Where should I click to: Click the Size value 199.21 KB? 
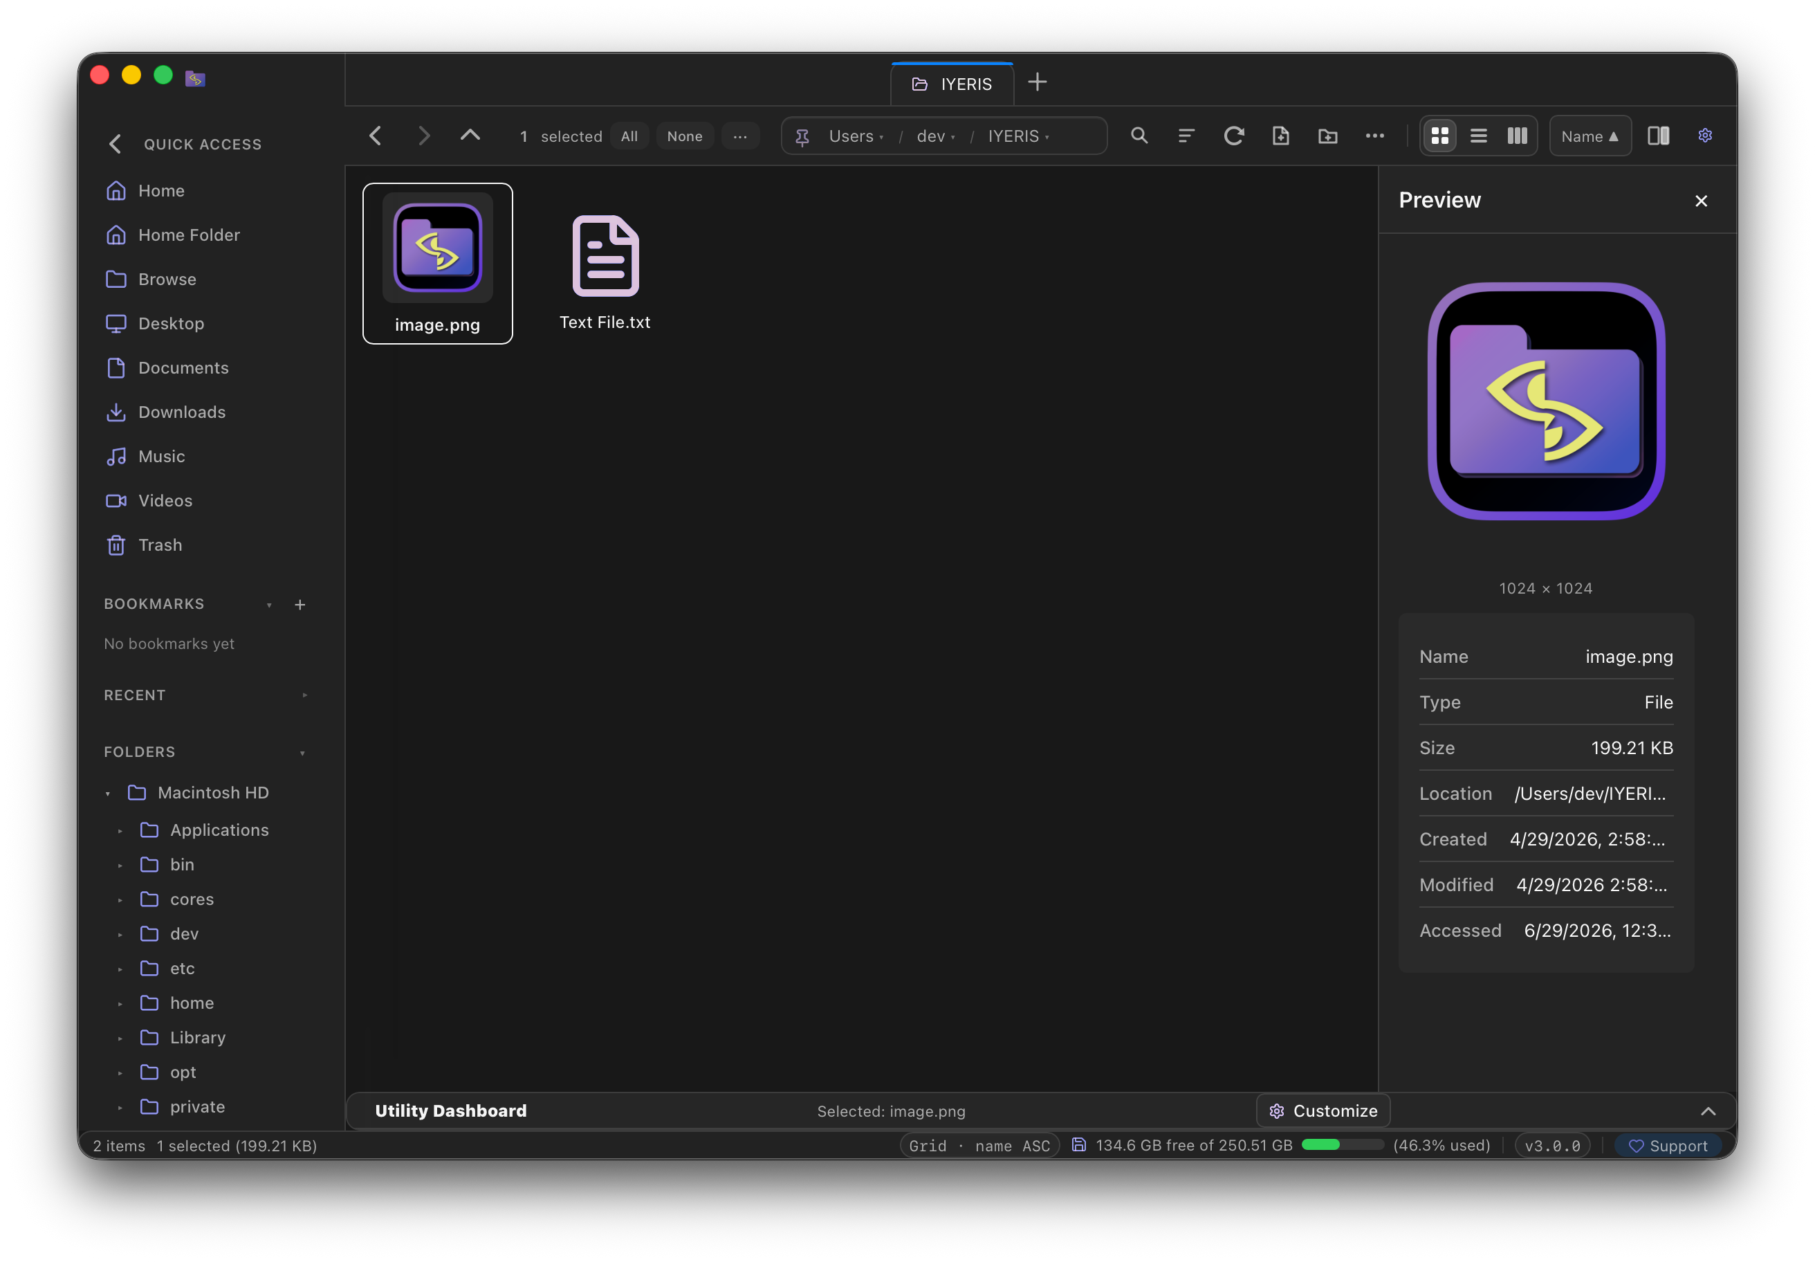click(x=1632, y=748)
